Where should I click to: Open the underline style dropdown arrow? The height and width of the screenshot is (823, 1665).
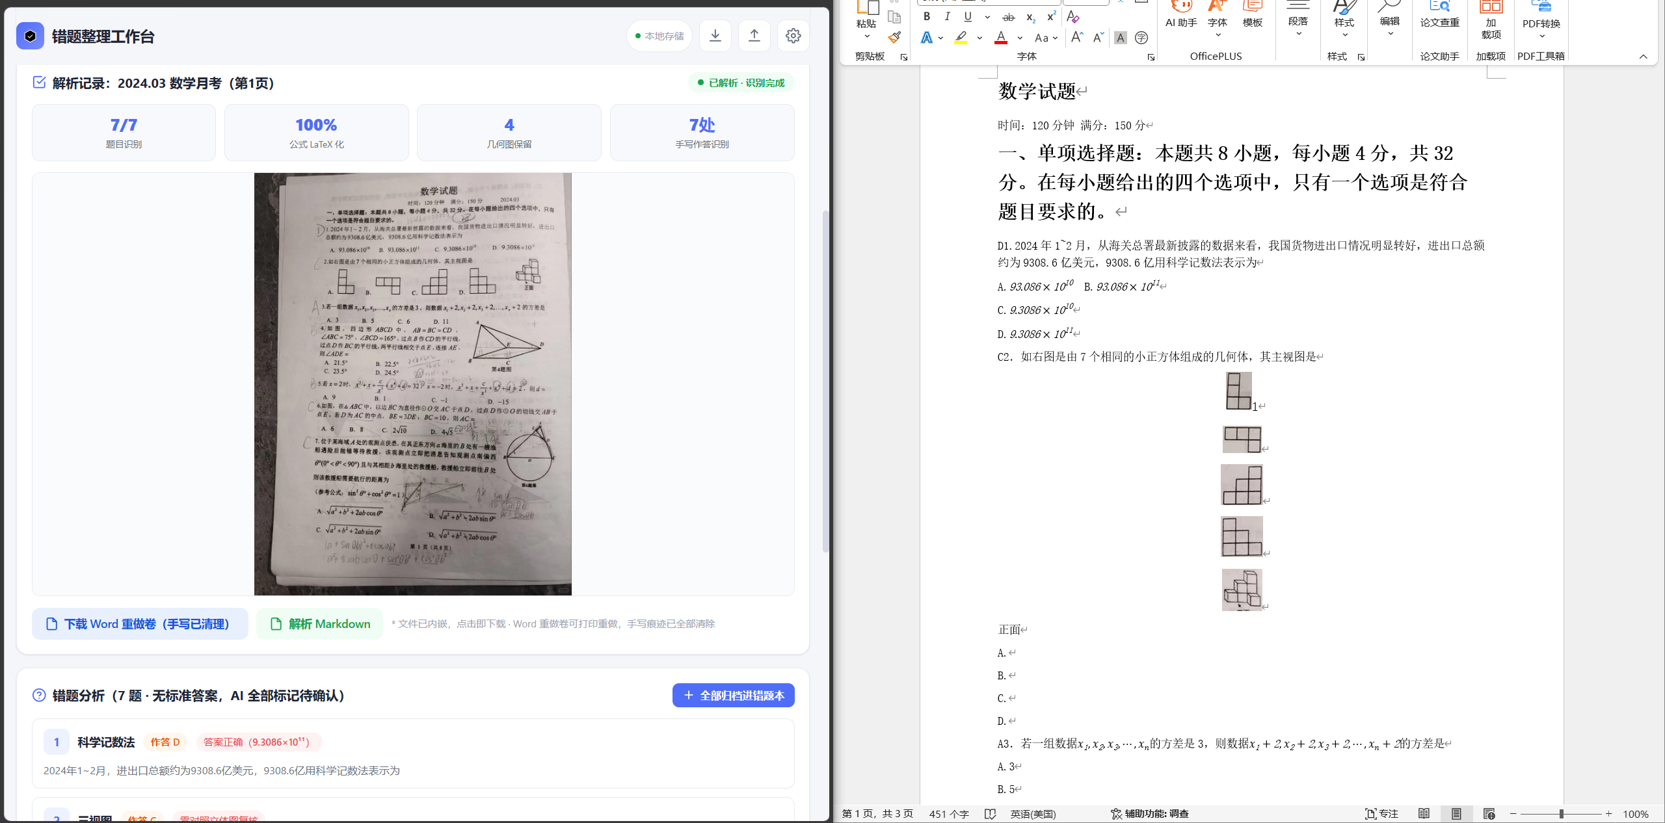point(987,17)
